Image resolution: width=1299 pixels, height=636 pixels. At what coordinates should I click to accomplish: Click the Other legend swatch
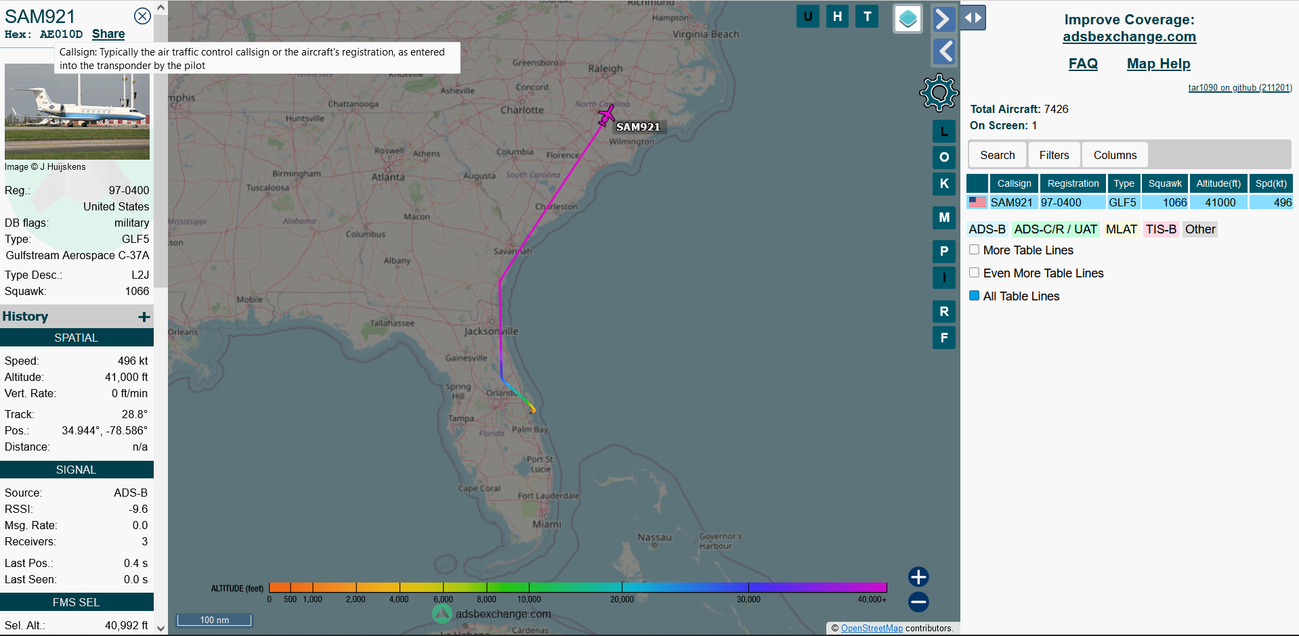coord(1199,229)
